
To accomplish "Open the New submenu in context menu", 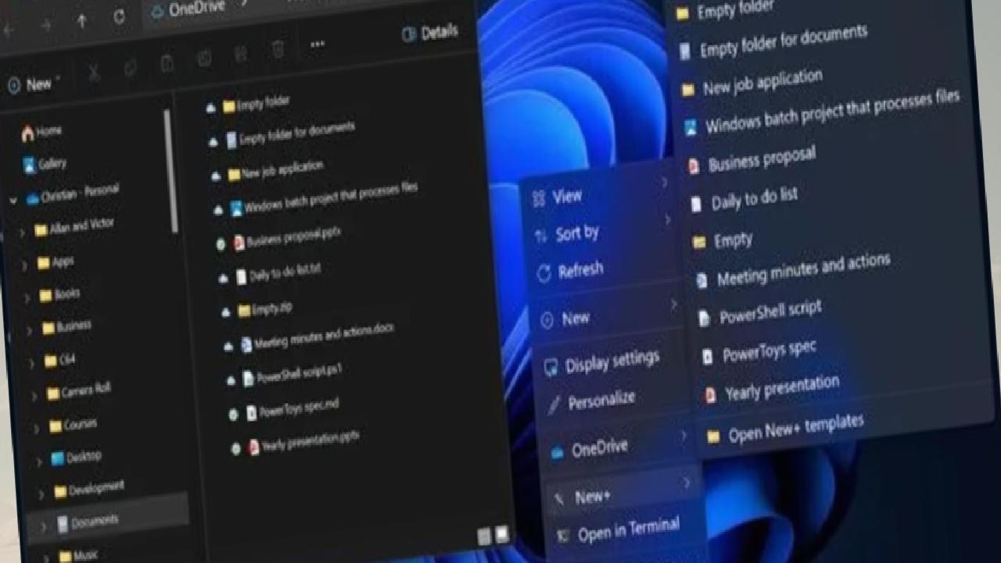I will (x=610, y=314).
